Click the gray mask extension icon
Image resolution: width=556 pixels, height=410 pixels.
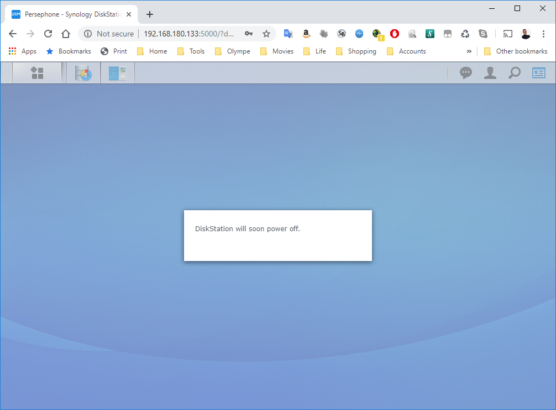click(x=448, y=34)
